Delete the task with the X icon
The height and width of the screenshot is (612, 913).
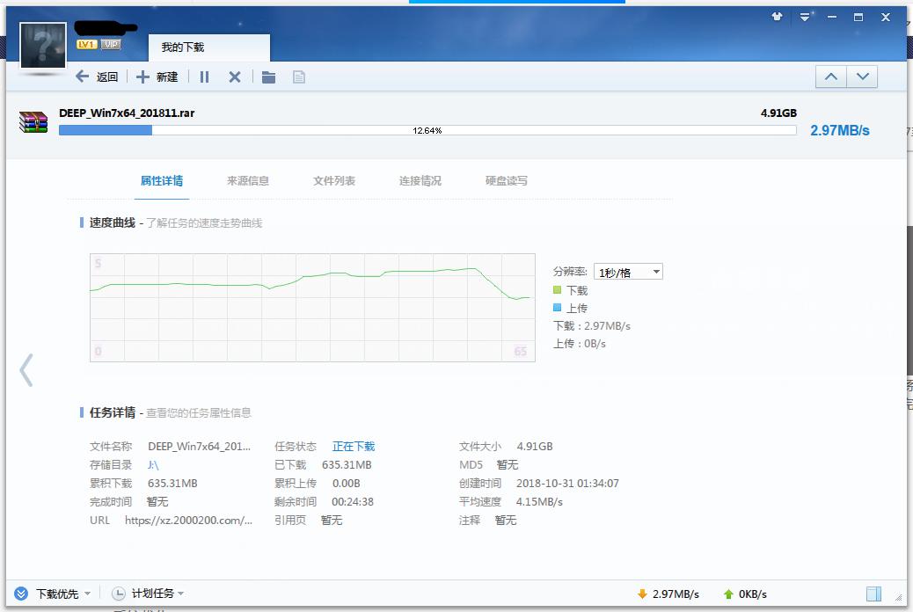(235, 76)
